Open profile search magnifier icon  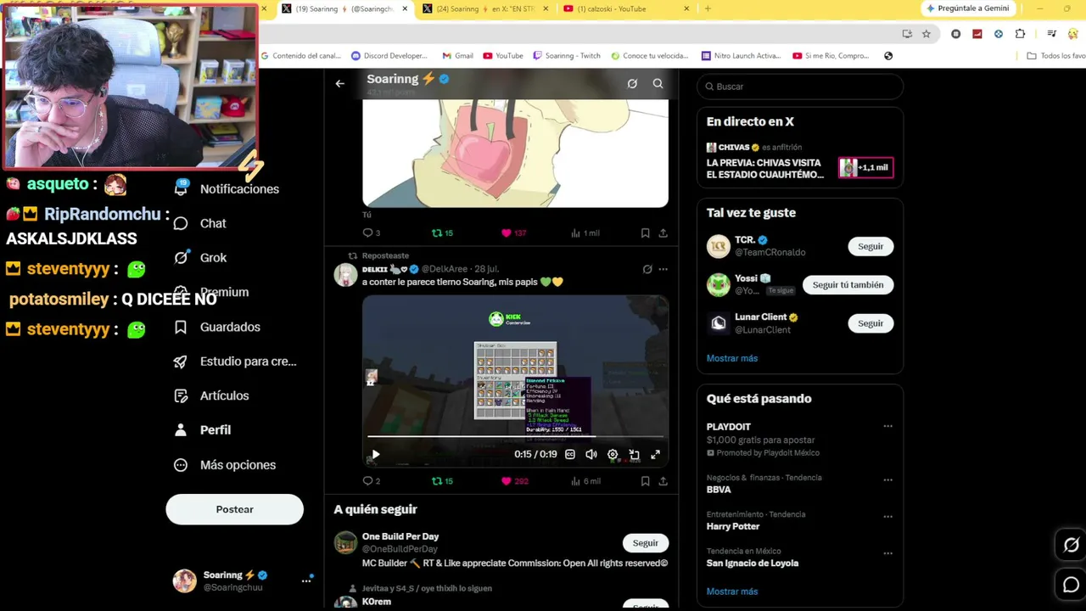[x=658, y=83]
